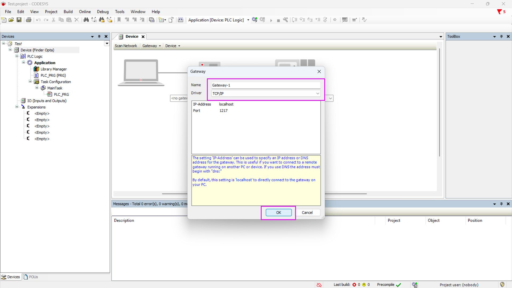512x288 pixels.
Task: Click the New project file icon
Action: (x=4, y=20)
